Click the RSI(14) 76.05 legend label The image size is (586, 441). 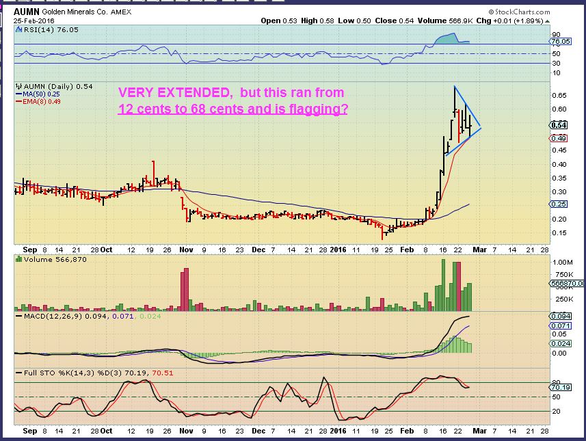[x=51, y=30]
